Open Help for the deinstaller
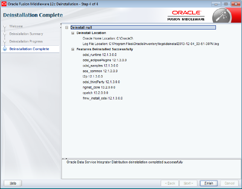 click(13, 183)
